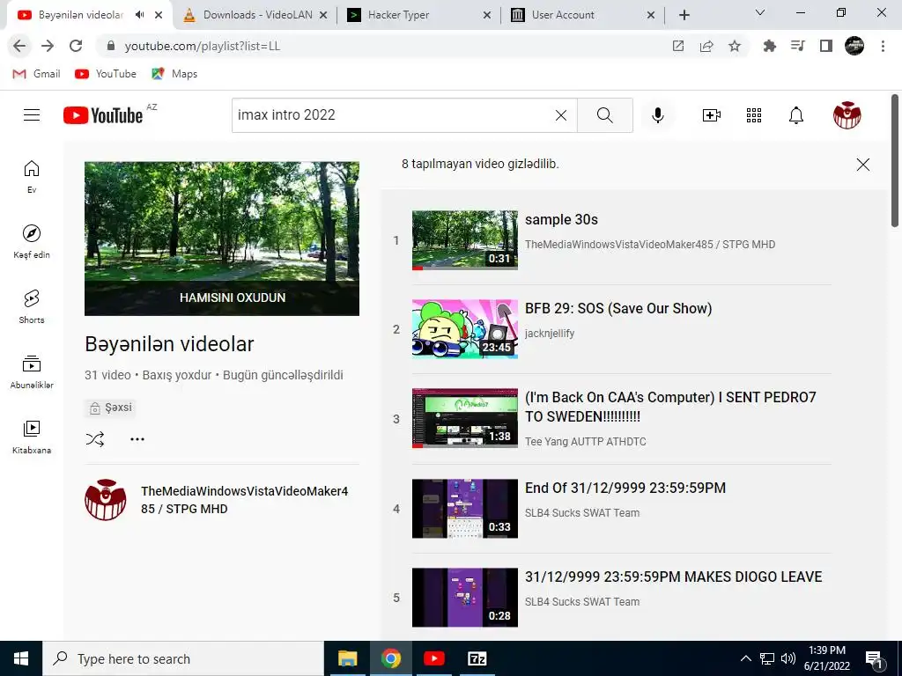
Task: Open the I SENT PEDRO7 TO SWEDEN video
Action: (x=670, y=407)
